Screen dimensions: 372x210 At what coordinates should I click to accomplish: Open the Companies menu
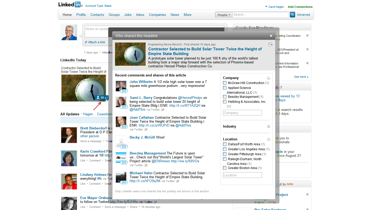pyautogui.click(x=157, y=15)
